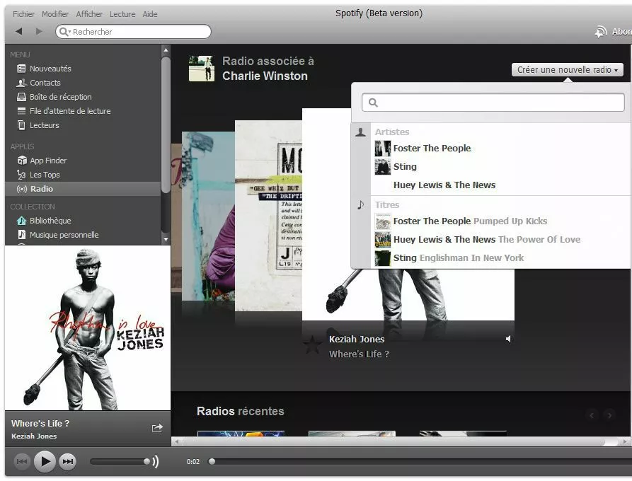Click share icon next to Where's Life ?
This screenshot has height=481, width=632.
coord(157,428)
